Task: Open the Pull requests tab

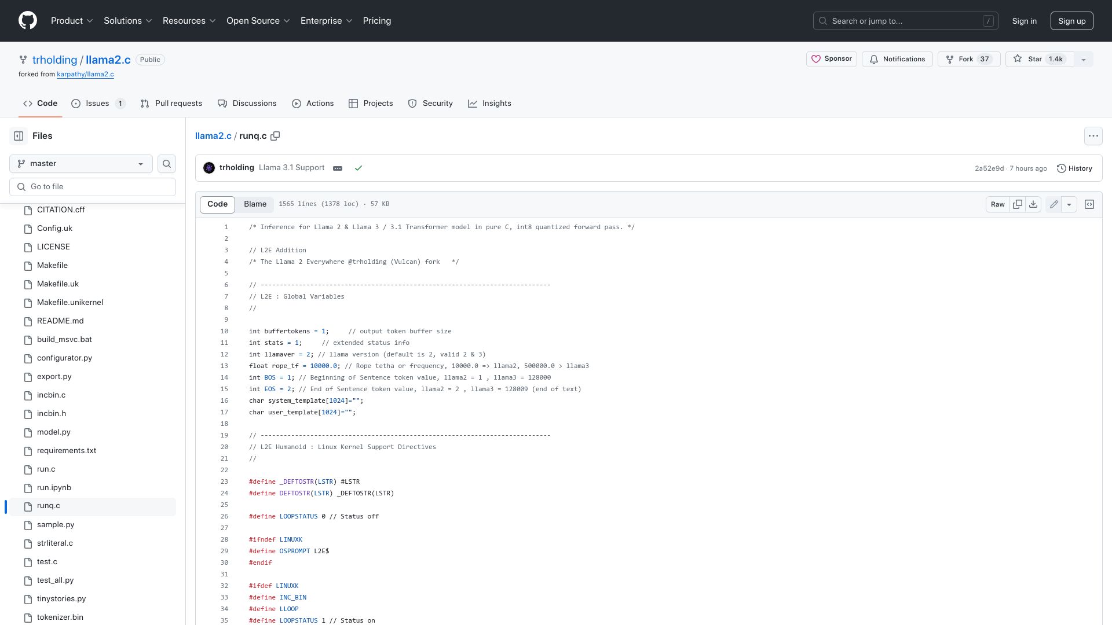Action: tap(171, 104)
